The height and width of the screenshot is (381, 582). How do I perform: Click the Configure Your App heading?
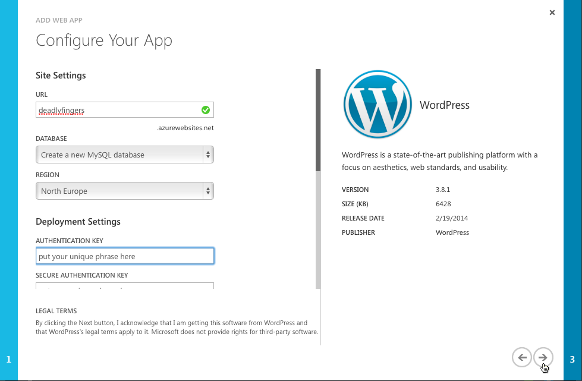(x=104, y=40)
